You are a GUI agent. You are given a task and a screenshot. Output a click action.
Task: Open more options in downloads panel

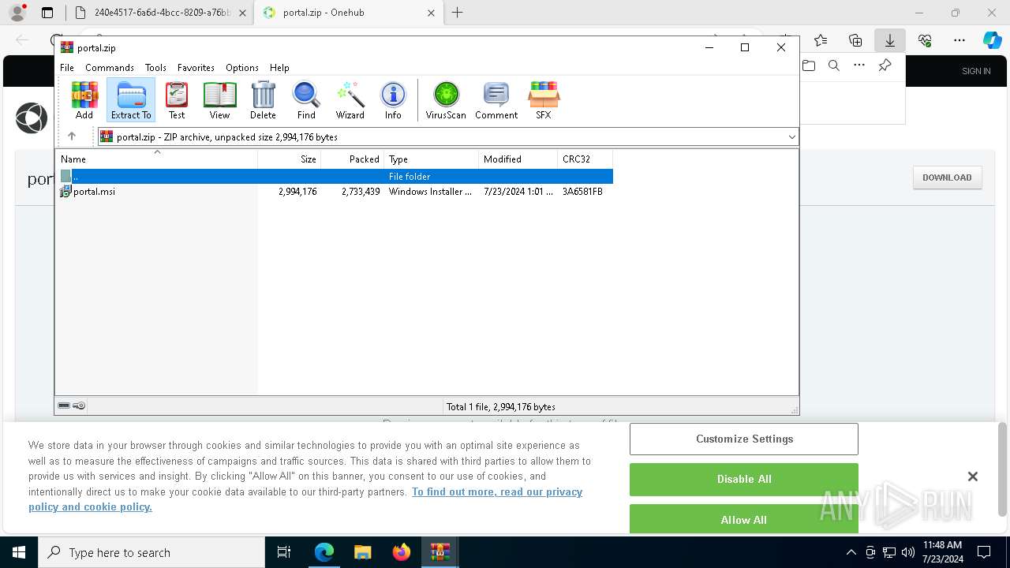click(859, 65)
